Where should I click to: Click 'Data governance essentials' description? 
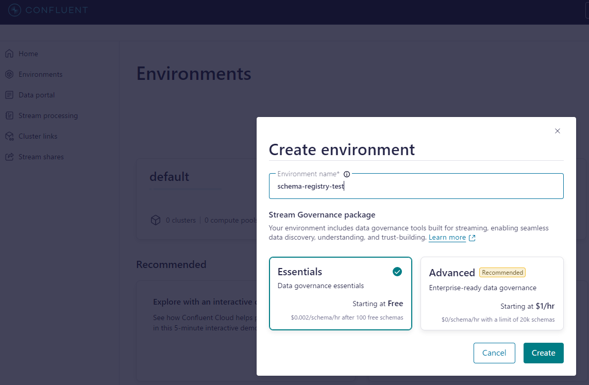pyautogui.click(x=321, y=286)
